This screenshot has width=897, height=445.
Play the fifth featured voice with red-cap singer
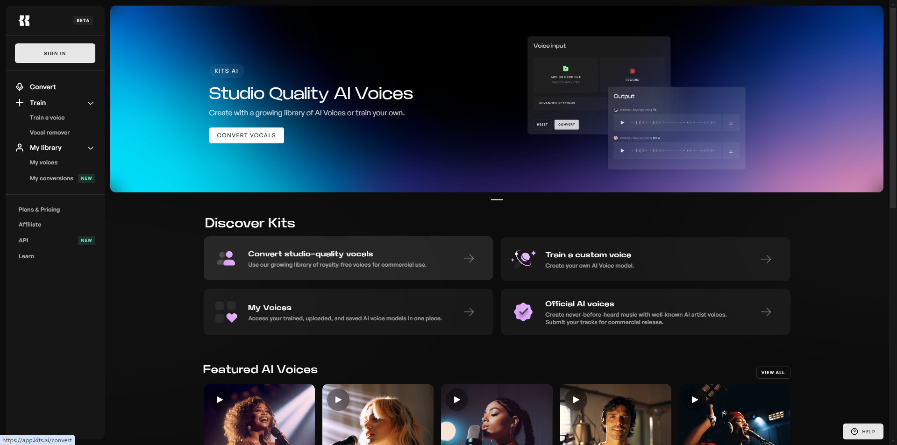[695, 400]
